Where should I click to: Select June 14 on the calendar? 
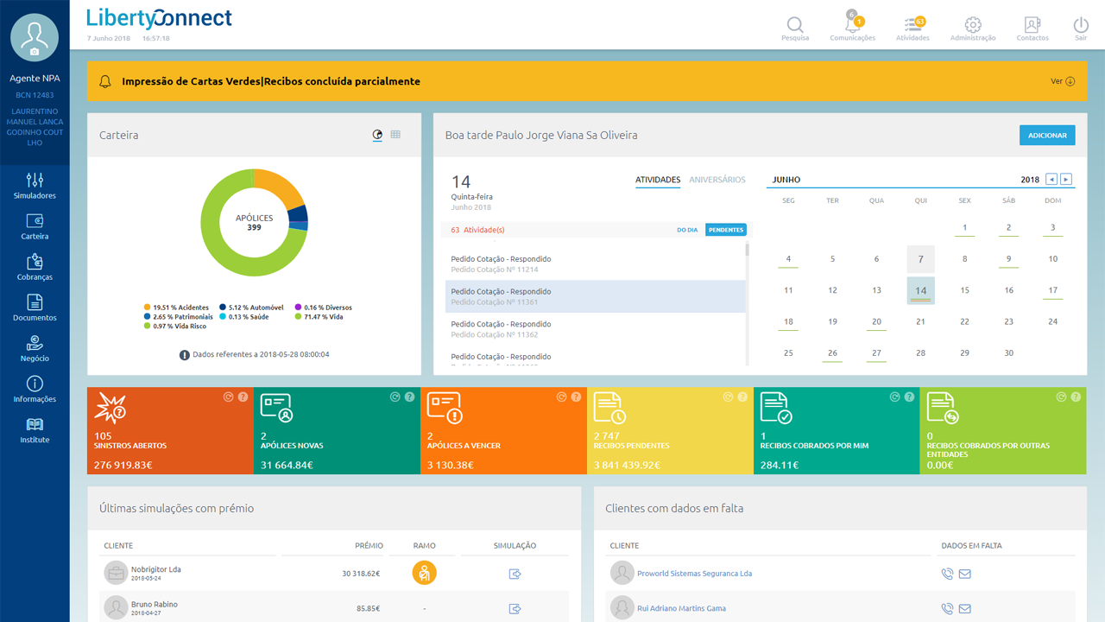(920, 290)
